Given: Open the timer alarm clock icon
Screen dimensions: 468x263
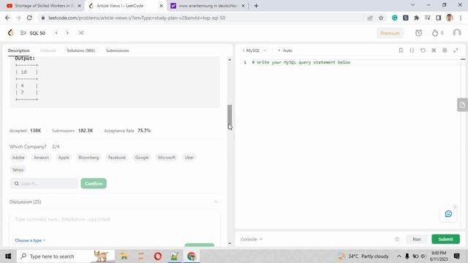Looking at the screenshot, I should point(418,33).
